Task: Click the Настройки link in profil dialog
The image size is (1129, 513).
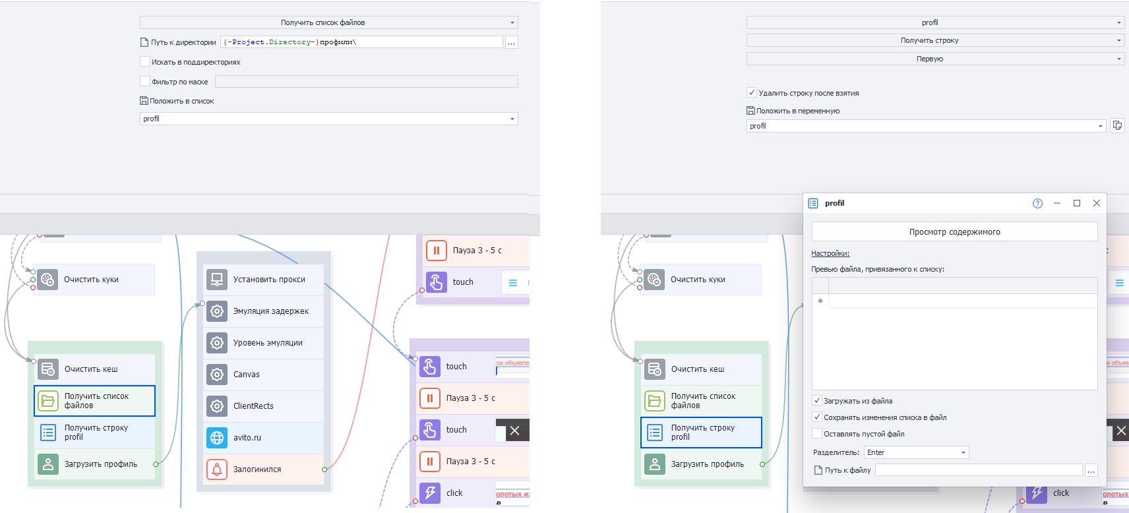Action: click(x=830, y=253)
